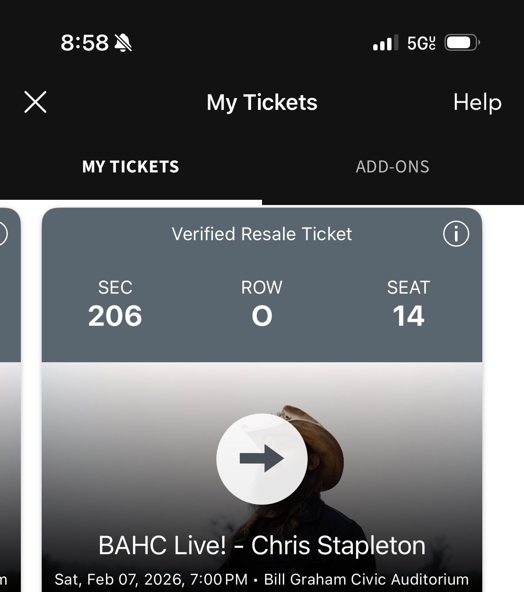Screen dimensions: 524x592
Task: Tap the Verified Resale Ticket label
Action: click(x=262, y=234)
